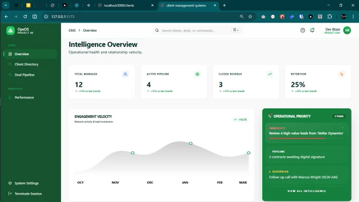Click the Active Pipeline target icon

point(197,74)
